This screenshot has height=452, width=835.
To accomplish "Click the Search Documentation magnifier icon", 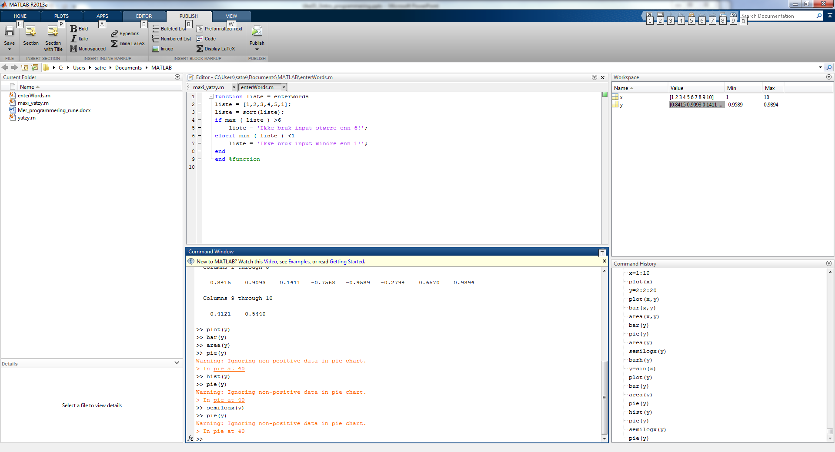I will tap(819, 16).
